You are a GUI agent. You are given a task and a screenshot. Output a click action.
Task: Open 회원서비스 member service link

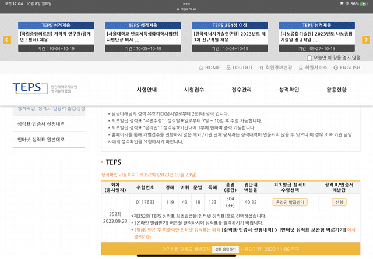pyautogui.click(x=313, y=68)
